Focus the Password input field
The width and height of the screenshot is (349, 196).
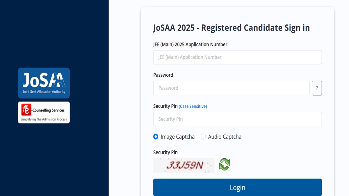coord(231,88)
